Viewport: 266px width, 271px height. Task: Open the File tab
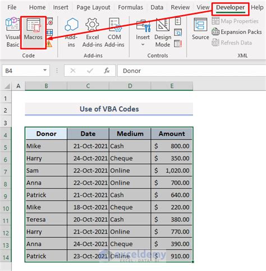coord(12,7)
